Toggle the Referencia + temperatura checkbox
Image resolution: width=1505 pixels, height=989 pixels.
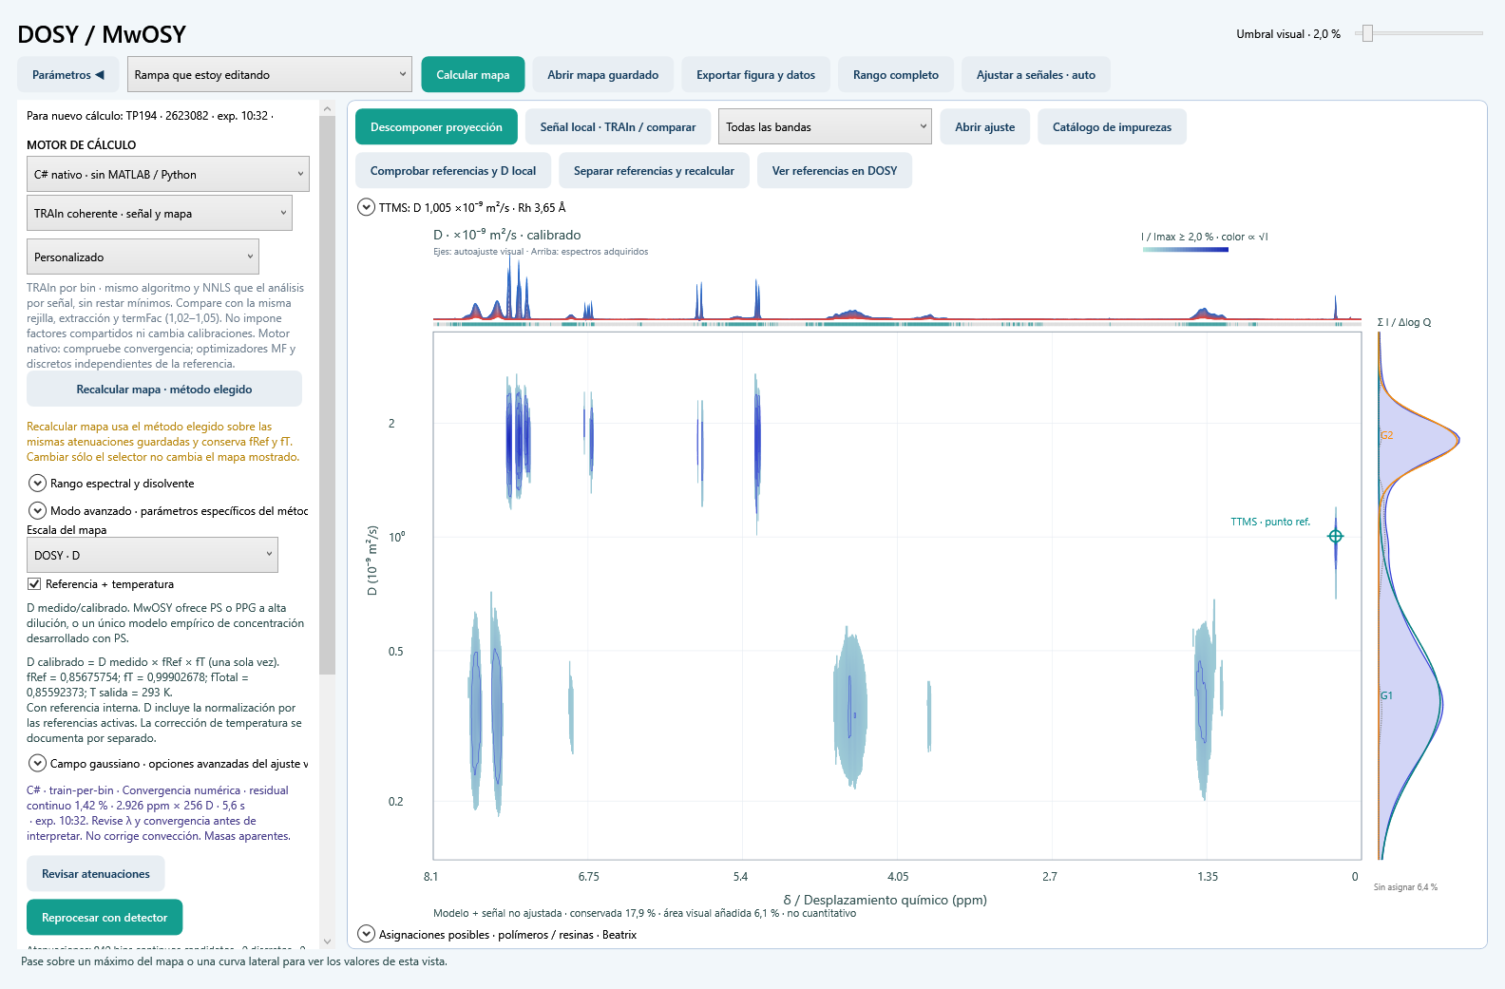[34, 584]
